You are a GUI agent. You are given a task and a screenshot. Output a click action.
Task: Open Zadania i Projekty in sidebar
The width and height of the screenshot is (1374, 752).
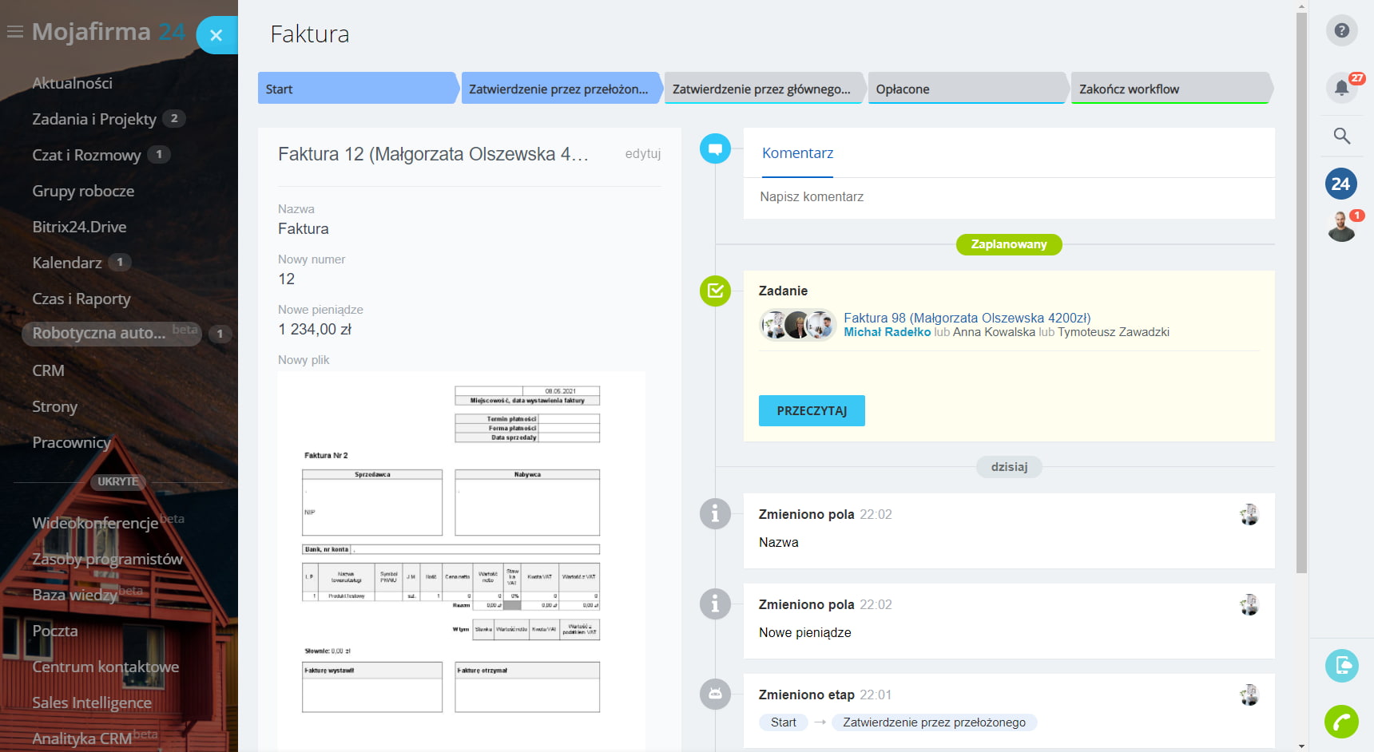(94, 119)
